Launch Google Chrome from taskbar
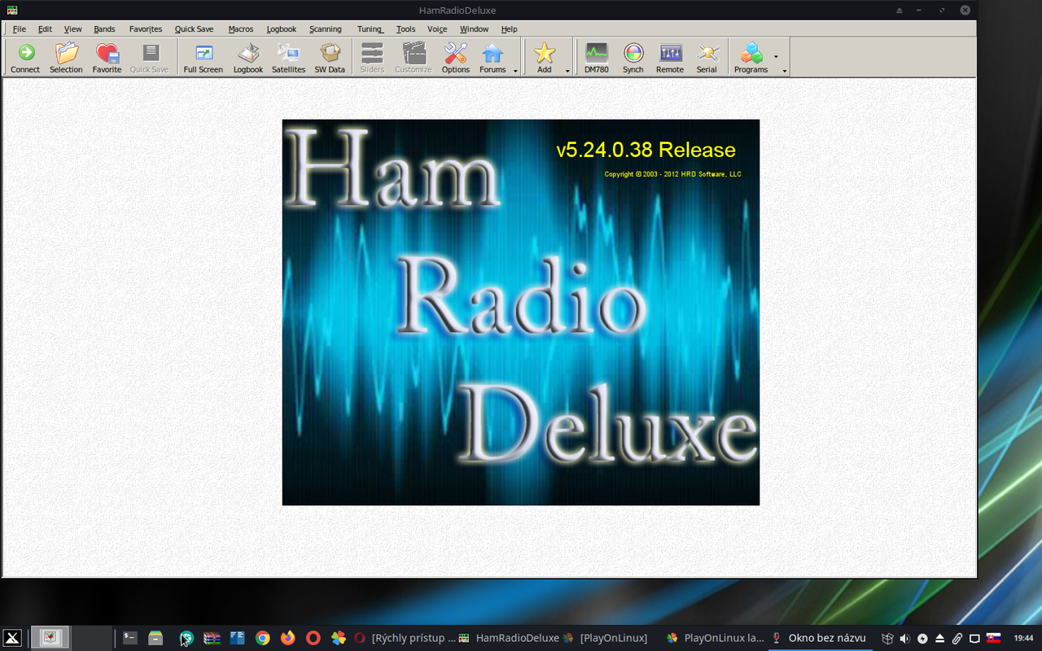 click(262, 638)
